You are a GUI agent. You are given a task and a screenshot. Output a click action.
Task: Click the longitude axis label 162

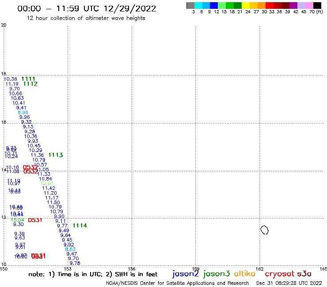coord(259,269)
